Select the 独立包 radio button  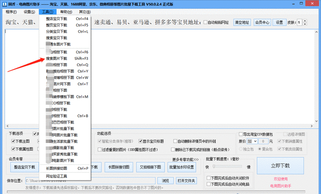pyautogui.click(x=241, y=149)
